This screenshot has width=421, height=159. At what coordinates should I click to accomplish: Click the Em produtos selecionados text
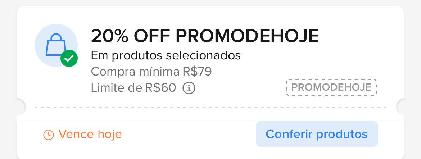pos(166,56)
